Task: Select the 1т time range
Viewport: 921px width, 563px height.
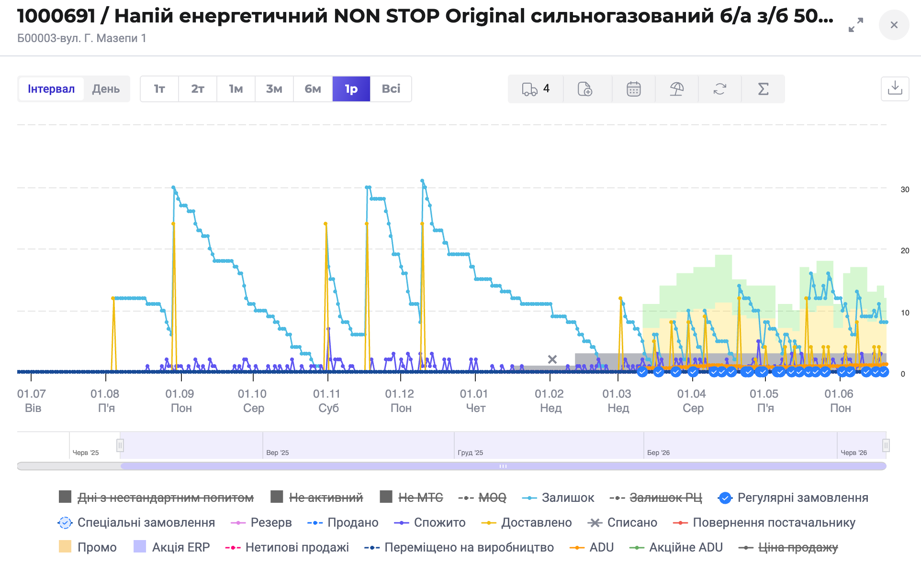Action: [x=159, y=89]
